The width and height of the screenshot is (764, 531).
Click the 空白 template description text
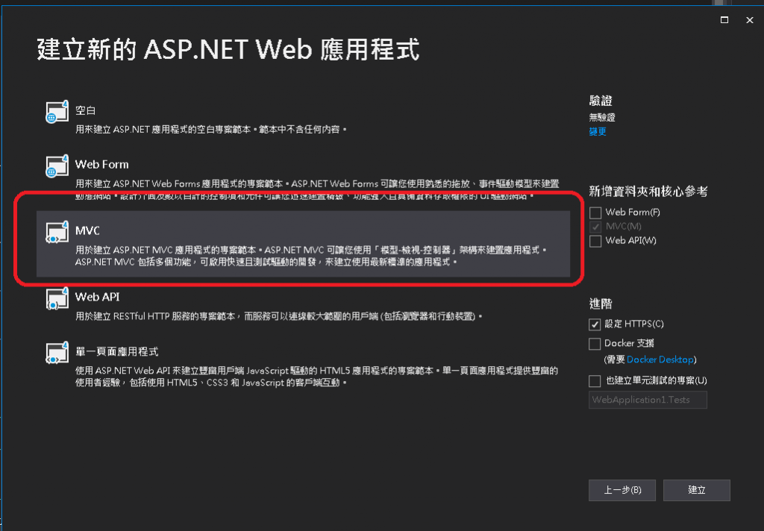click(x=210, y=130)
